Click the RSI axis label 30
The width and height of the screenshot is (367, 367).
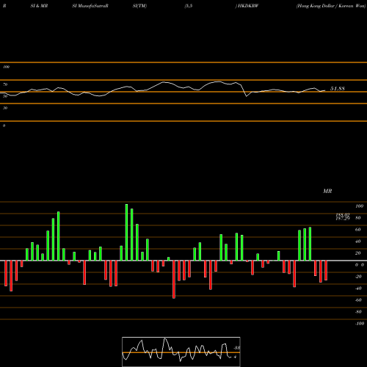pos(5,108)
